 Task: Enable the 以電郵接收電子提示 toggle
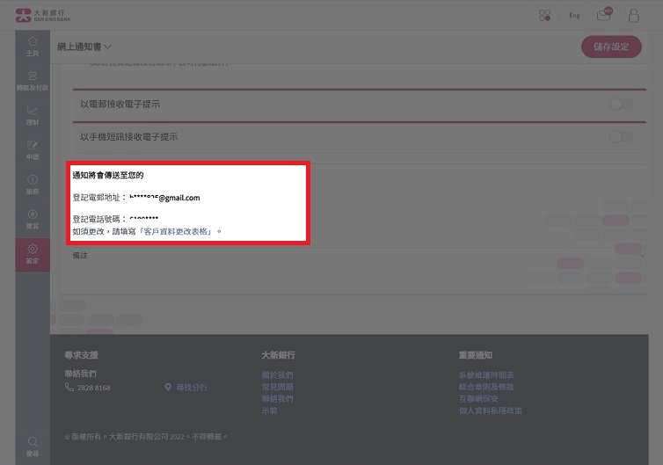coord(620,105)
